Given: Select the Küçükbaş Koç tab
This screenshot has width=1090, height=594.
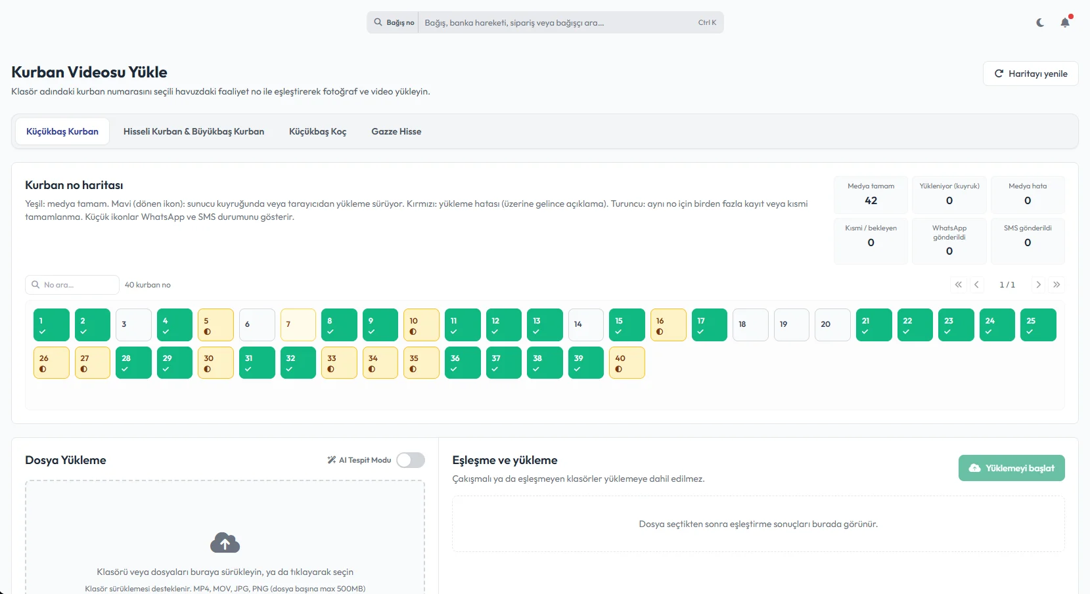Looking at the screenshot, I should pyautogui.click(x=317, y=131).
